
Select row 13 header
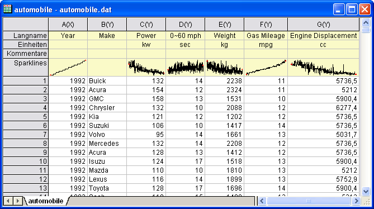(26, 188)
